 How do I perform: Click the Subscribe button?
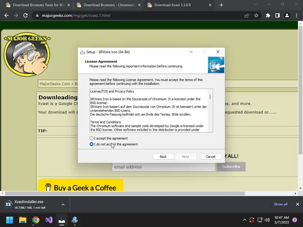click(x=231, y=167)
